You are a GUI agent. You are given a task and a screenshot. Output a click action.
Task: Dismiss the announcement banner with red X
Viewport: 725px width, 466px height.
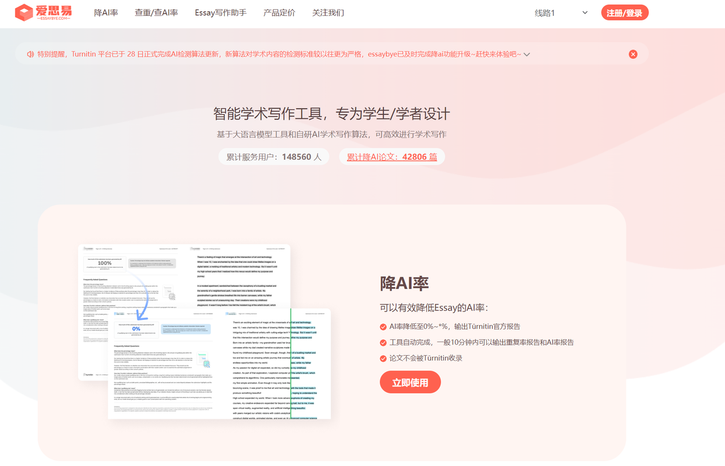pyautogui.click(x=633, y=54)
